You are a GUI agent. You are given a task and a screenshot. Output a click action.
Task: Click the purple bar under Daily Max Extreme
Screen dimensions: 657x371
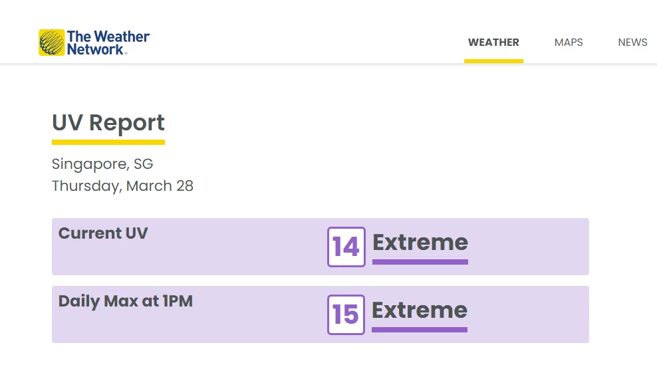point(420,330)
